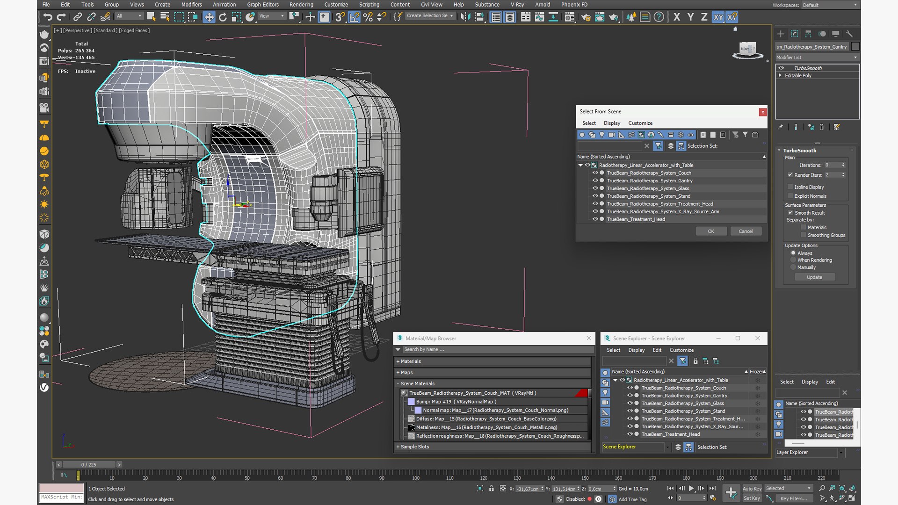Click Update button in TurboSmooth rollout
This screenshot has width=898, height=505.
[x=814, y=277]
